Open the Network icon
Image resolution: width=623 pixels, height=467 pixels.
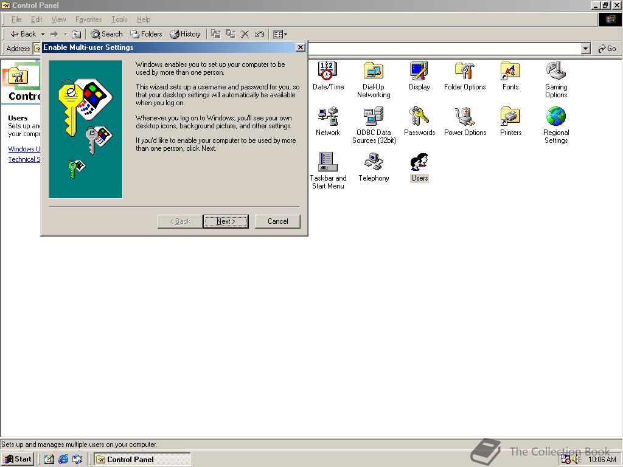pyautogui.click(x=328, y=121)
